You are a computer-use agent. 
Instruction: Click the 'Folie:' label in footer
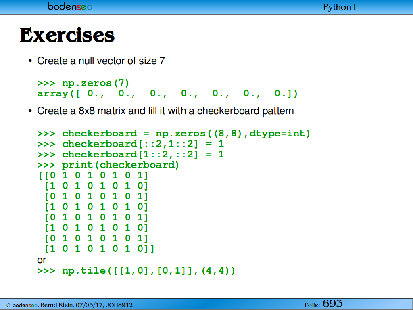coord(313,305)
